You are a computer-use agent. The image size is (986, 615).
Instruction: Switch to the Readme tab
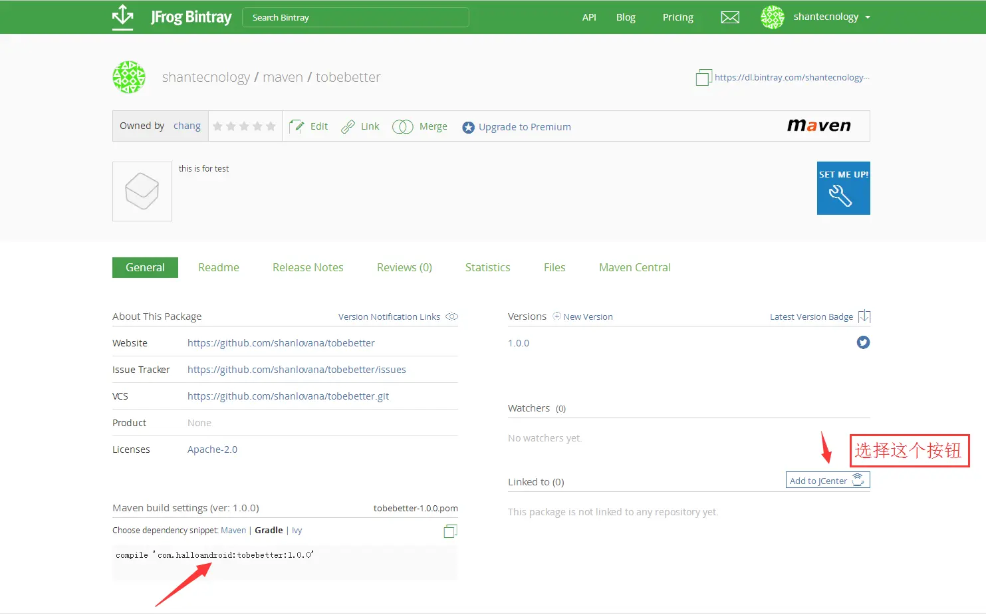point(219,267)
